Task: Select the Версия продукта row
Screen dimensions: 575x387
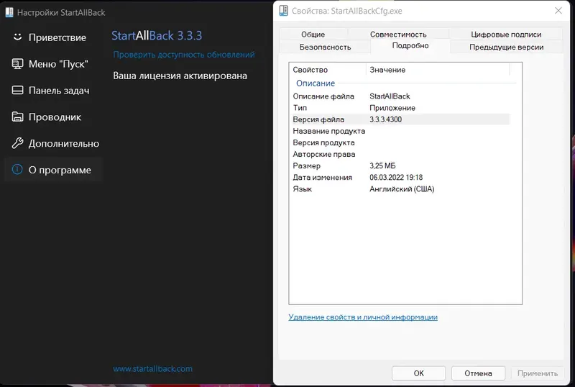Action: tap(401, 142)
